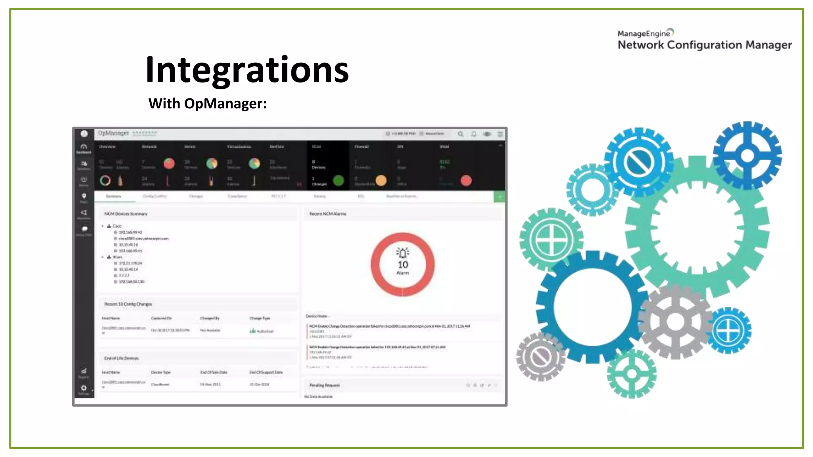
Task: Open the Config Conflict tab
Action: pos(155,196)
